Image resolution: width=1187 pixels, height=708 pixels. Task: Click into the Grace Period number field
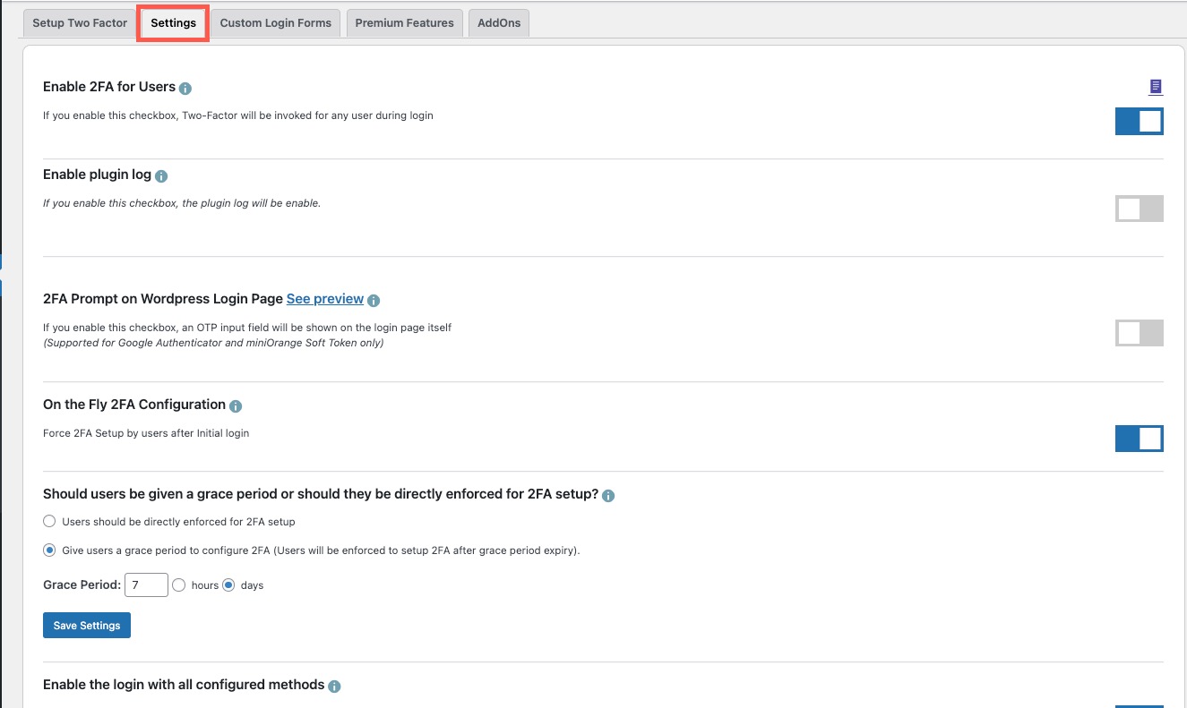tap(146, 585)
